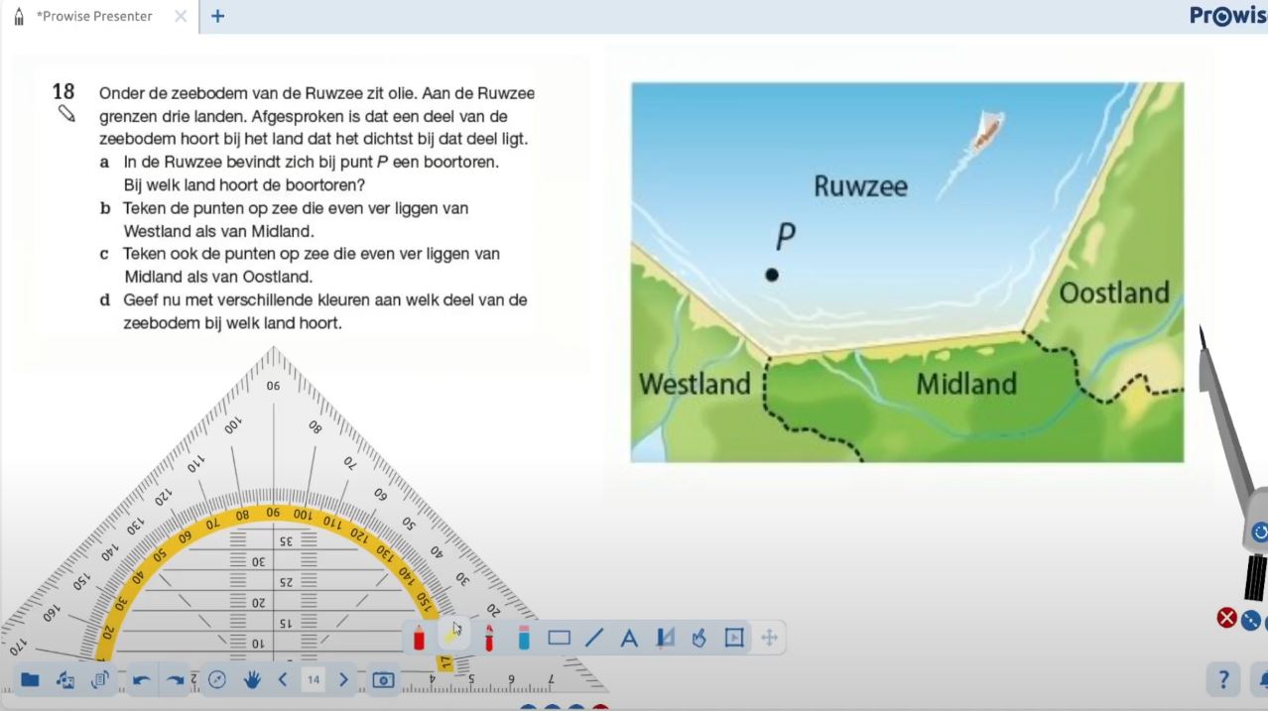Image resolution: width=1268 pixels, height=711 pixels.
Task: Click the move toolbar handle
Action: (769, 638)
